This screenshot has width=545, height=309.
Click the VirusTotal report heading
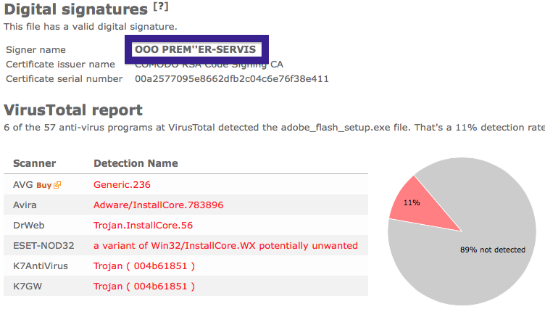[x=73, y=110]
